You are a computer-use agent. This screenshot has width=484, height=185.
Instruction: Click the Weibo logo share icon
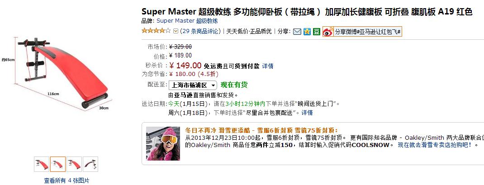(328, 32)
